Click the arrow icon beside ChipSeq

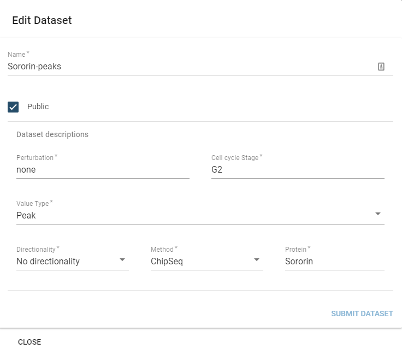[x=257, y=260]
